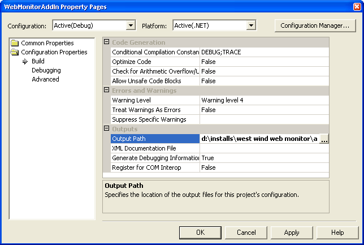Click the ellipsis browse button for Output Path

[324, 139]
